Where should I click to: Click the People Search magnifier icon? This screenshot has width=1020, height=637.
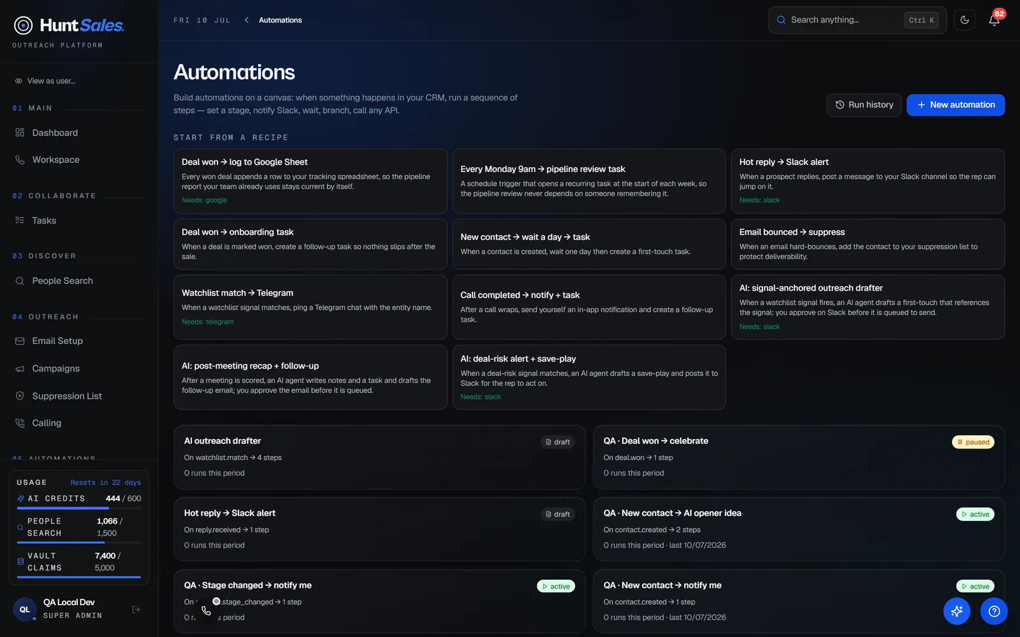20,281
